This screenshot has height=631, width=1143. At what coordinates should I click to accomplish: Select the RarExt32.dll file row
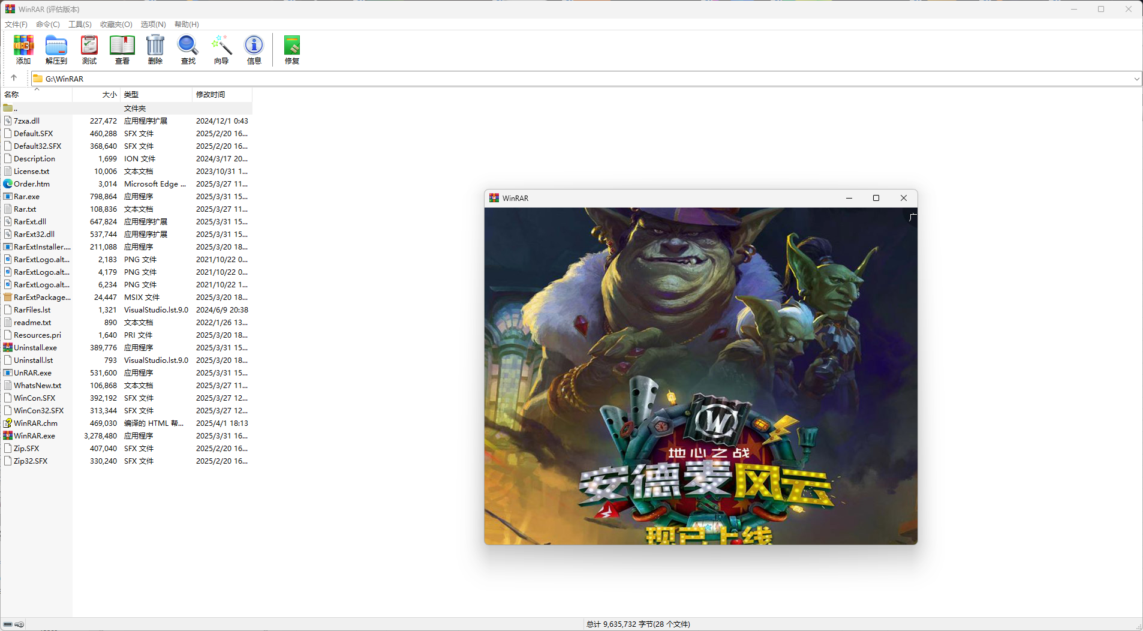(x=126, y=234)
